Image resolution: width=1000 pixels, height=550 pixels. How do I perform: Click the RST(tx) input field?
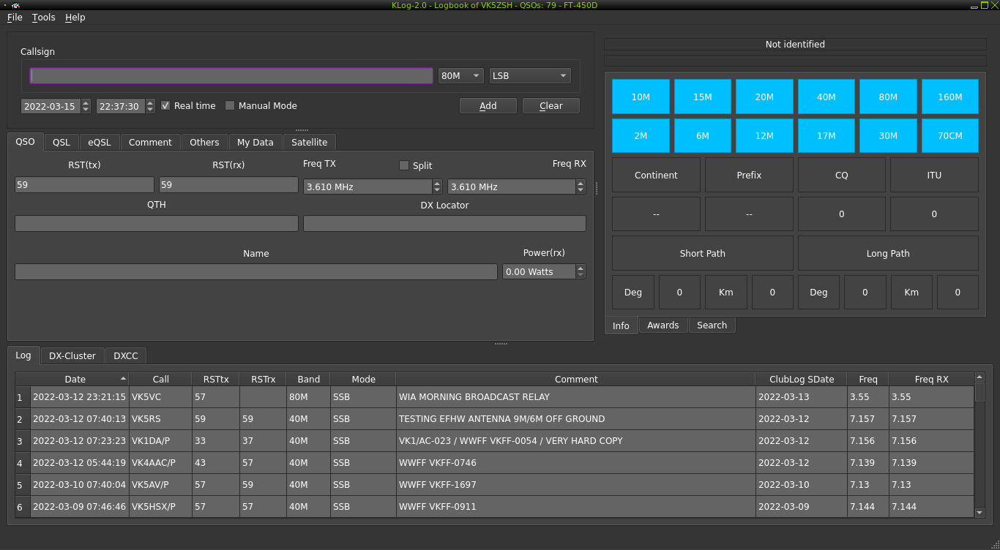click(84, 185)
